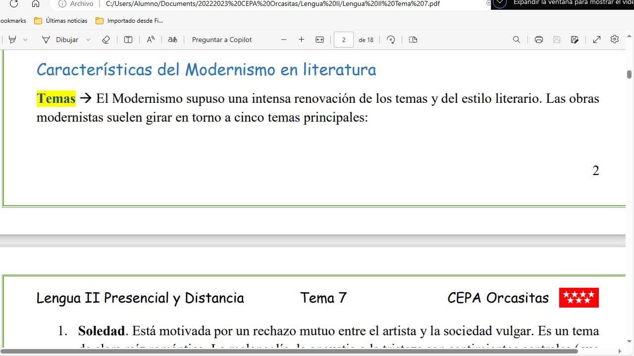Click the heading Características del Modernismo en literatura
This screenshot has height=356, width=634.
point(207,70)
